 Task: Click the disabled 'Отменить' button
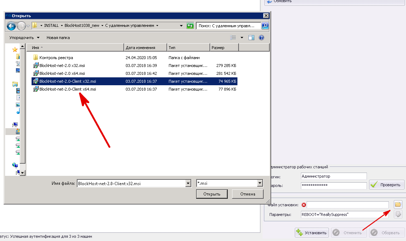[348, 233]
